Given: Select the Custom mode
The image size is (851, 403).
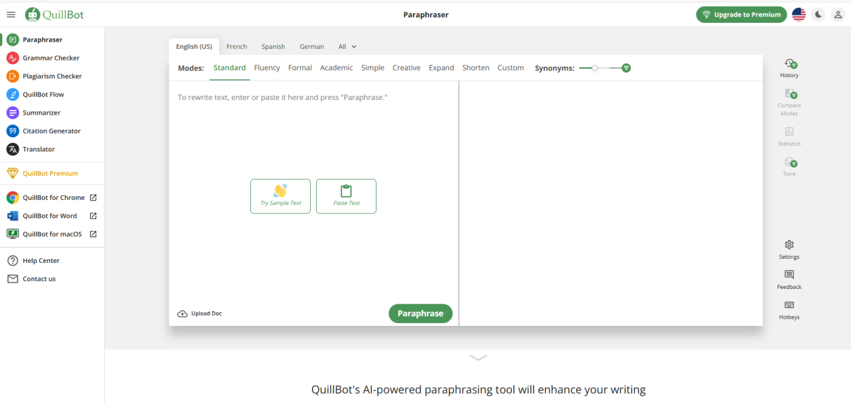Looking at the screenshot, I should pos(511,68).
